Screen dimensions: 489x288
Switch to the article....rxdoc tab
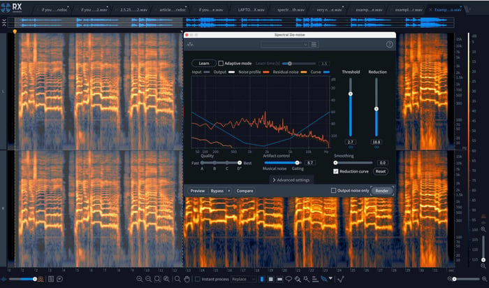point(173,10)
